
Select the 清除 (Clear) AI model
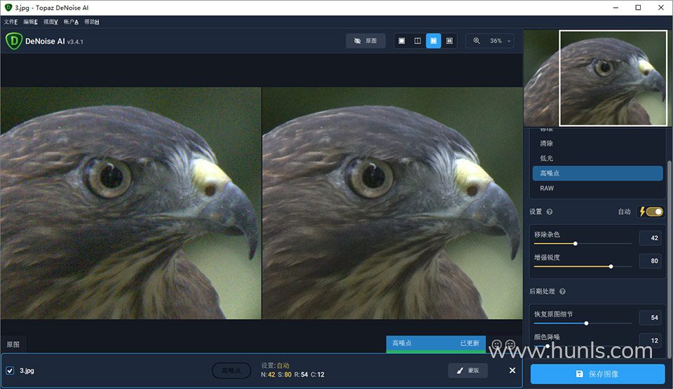[597, 144]
